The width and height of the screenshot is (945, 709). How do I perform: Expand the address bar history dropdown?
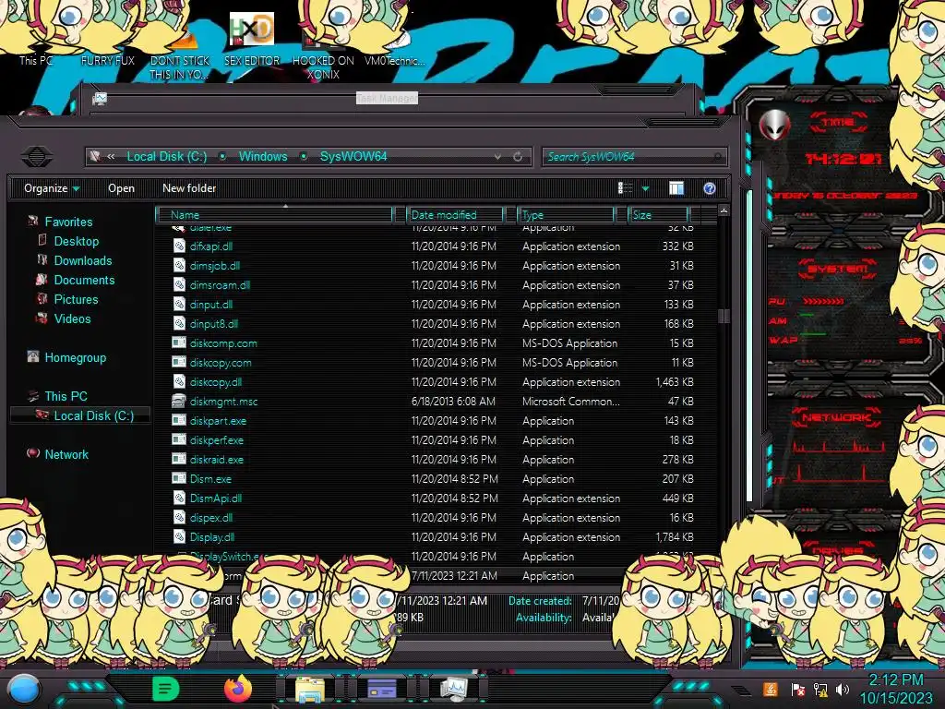pyautogui.click(x=497, y=157)
